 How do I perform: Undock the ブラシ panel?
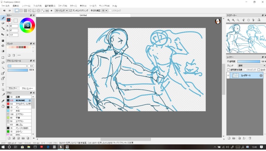pos(31,93)
